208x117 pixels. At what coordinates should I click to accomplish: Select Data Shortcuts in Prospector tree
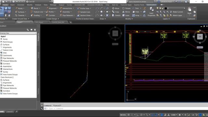point(7,77)
